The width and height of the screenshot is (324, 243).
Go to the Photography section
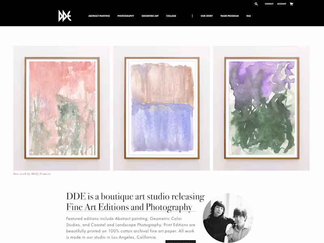pyautogui.click(x=126, y=16)
